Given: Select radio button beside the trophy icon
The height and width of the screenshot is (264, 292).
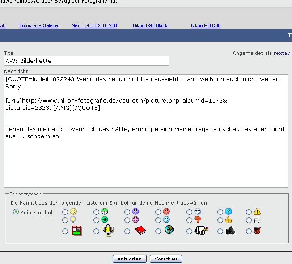Looking at the screenshot, I should click(96, 231).
